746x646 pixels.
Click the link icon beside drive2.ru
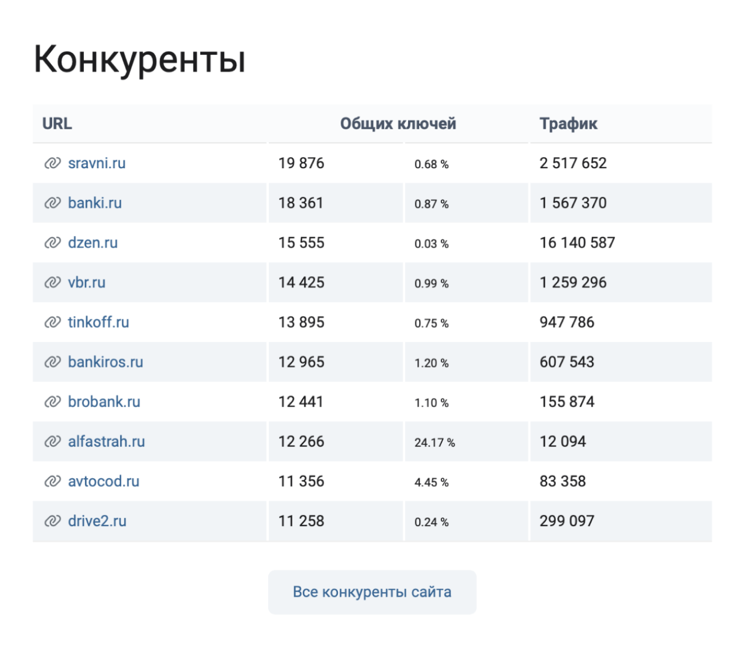(x=52, y=521)
